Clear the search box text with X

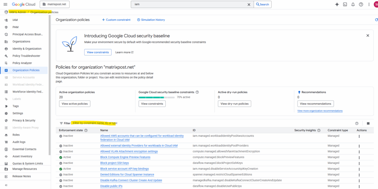[249, 4]
